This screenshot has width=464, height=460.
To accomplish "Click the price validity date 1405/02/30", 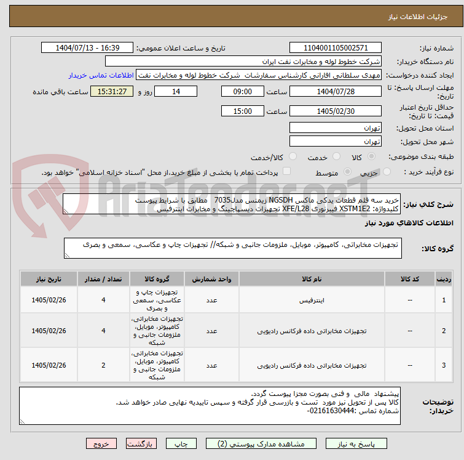I will (x=336, y=111).
